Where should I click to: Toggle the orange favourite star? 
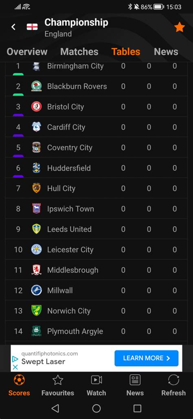point(180,27)
